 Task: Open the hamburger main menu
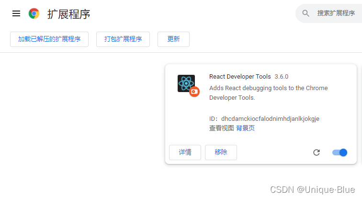tap(16, 13)
